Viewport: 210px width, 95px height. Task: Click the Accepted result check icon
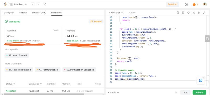coord(6,21)
